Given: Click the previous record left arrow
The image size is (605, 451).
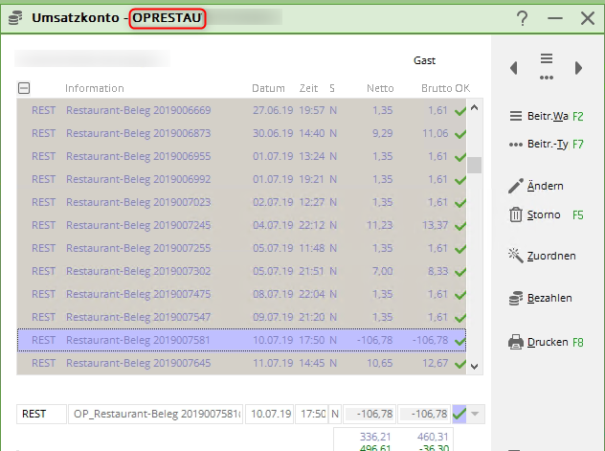Looking at the screenshot, I should (x=514, y=68).
